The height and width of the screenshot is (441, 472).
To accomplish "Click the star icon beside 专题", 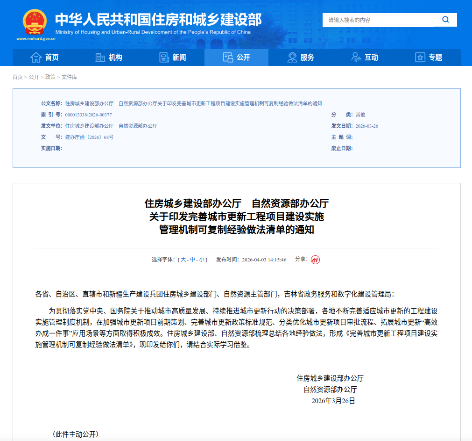I will pyautogui.click(x=420, y=58).
